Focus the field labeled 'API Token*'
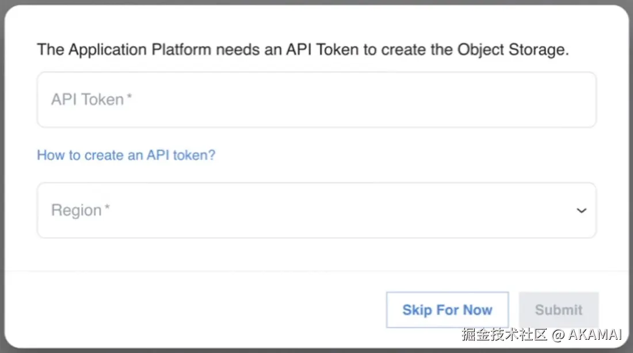The image size is (633, 353). (316, 99)
